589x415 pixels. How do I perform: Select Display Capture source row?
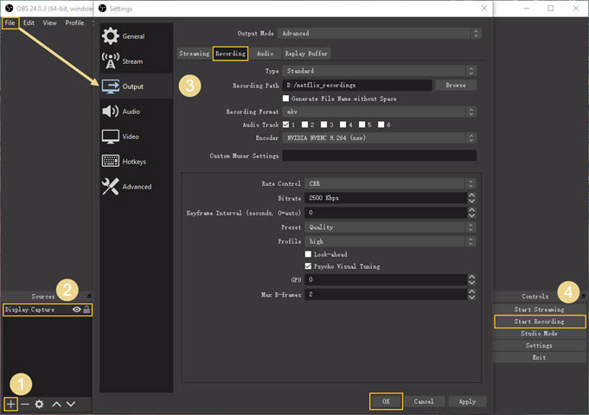pyautogui.click(x=48, y=310)
